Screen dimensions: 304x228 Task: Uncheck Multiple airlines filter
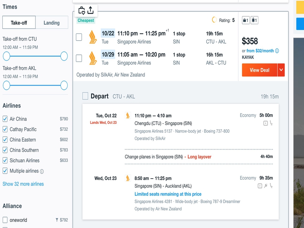5,171
